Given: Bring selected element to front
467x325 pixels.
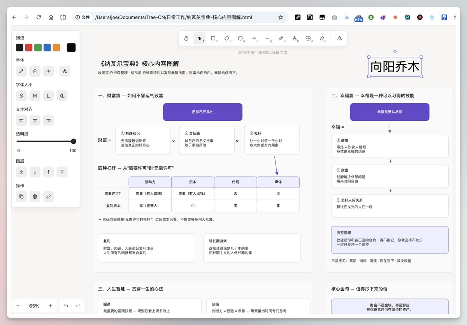Looking at the screenshot, I should [62, 172].
